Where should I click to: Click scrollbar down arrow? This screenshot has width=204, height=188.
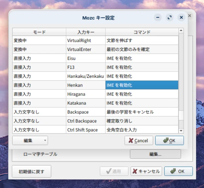[181, 131]
